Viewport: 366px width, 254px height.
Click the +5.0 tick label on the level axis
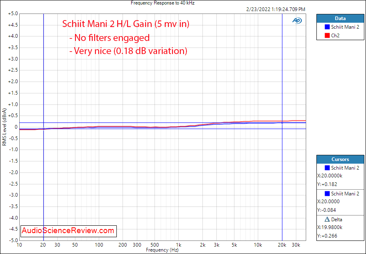(13, 14)
